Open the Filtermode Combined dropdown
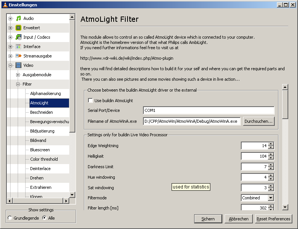Image resolution: width=298 pixels, height=229 pixels. point(271,198)
